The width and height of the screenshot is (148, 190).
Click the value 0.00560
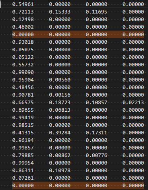tap(60, 80)
